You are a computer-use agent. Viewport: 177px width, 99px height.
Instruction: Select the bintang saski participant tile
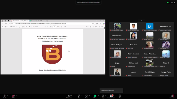click(134, 63)
